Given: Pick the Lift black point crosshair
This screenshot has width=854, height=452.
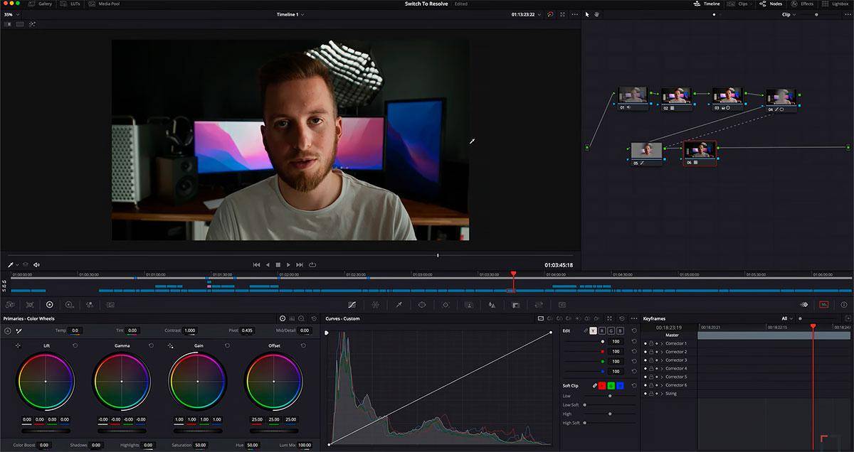Looking at the screenshot, I should pyautogui.click(x=18, y=345).
